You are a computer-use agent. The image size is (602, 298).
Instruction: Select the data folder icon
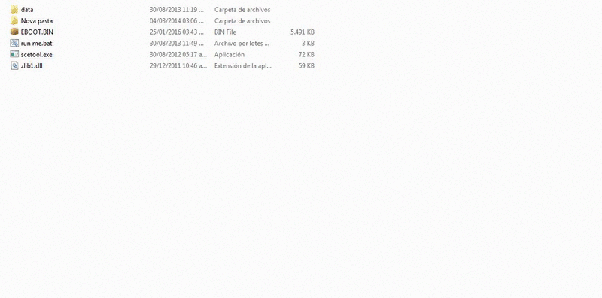tap(14, 10)
